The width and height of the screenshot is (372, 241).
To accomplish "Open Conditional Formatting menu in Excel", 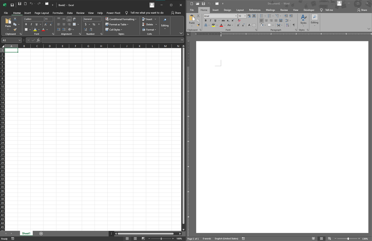I will pos(121,19).
